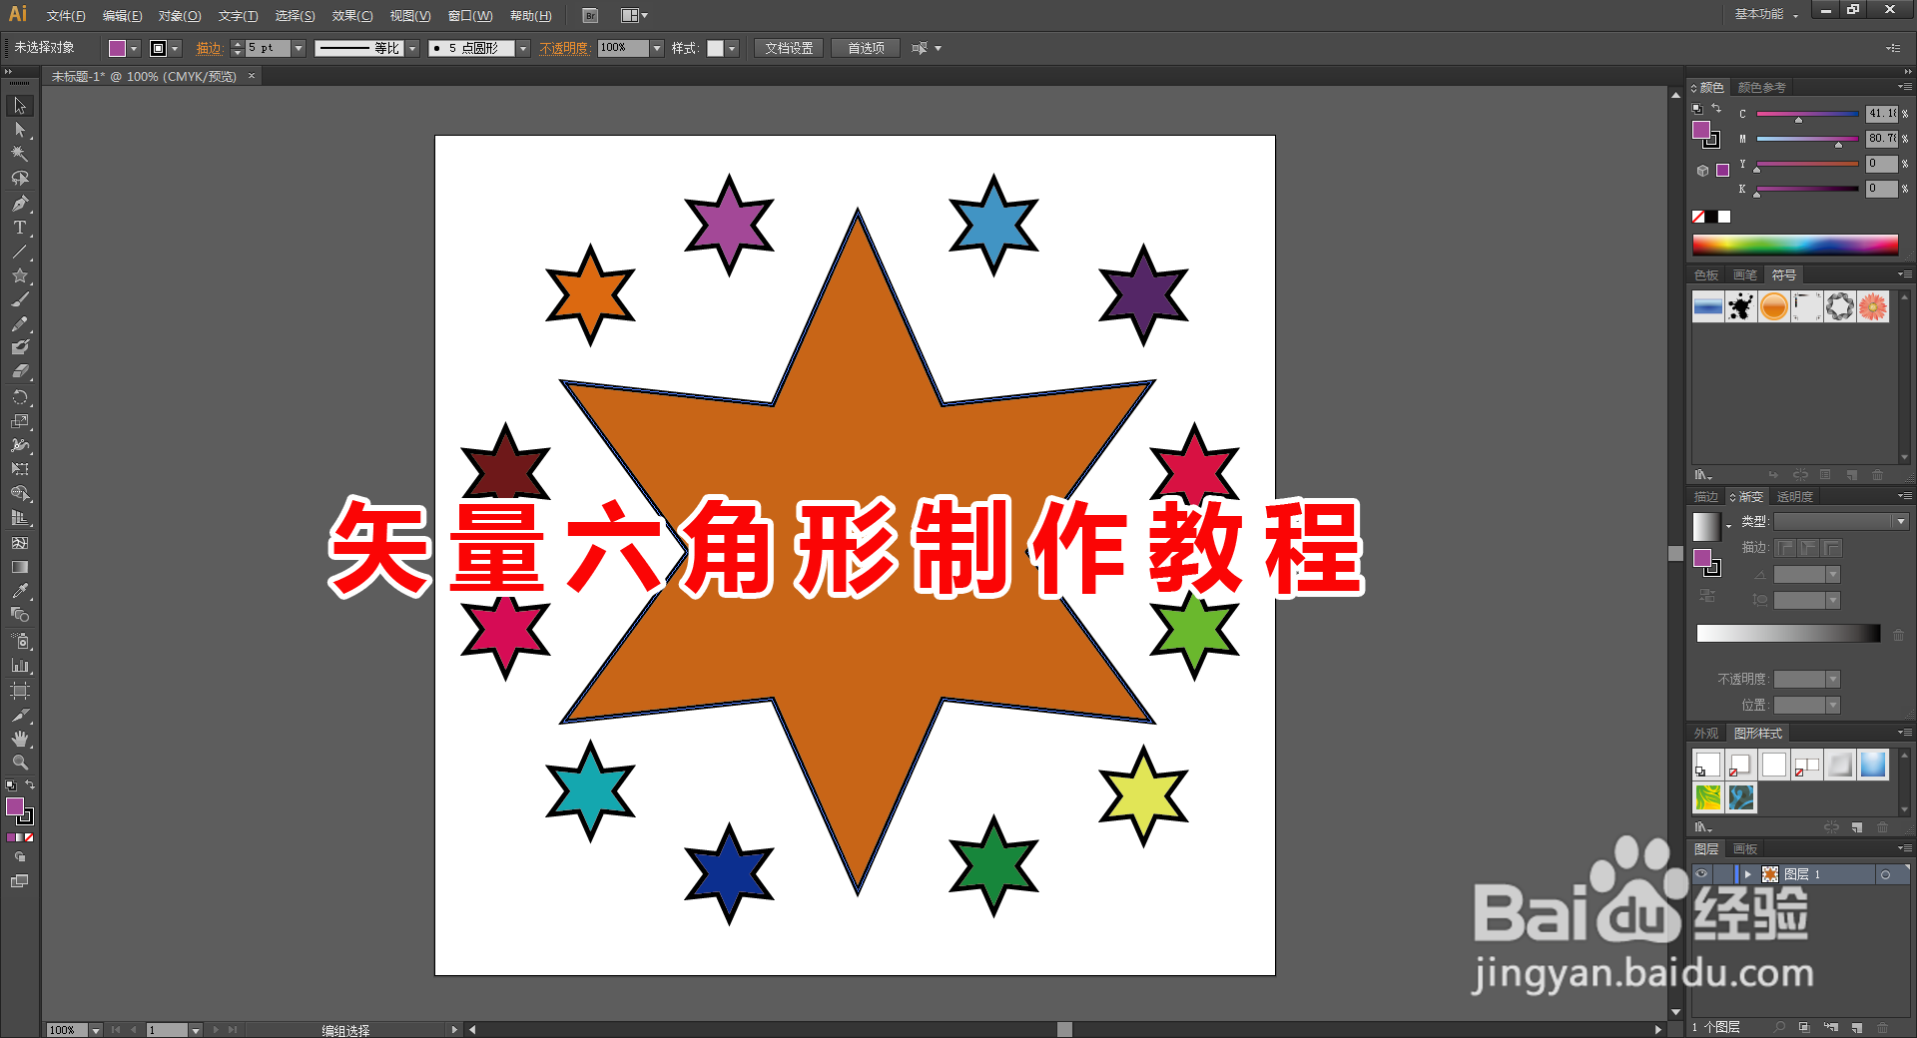Viewport: 1917px width, 1038px height.
Task: Open the gradient 类型 combo box
Action: (1840, 520)
